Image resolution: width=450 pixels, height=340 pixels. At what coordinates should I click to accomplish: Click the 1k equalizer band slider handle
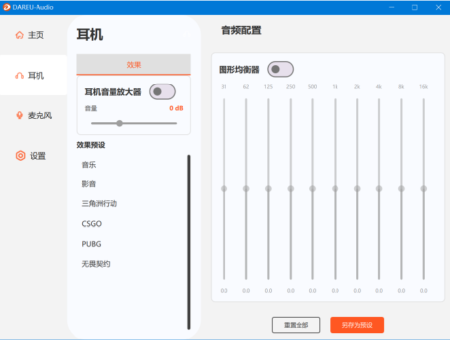tap(335, 189)
